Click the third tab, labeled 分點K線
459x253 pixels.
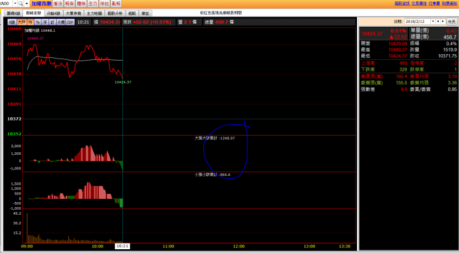point(54,13)
